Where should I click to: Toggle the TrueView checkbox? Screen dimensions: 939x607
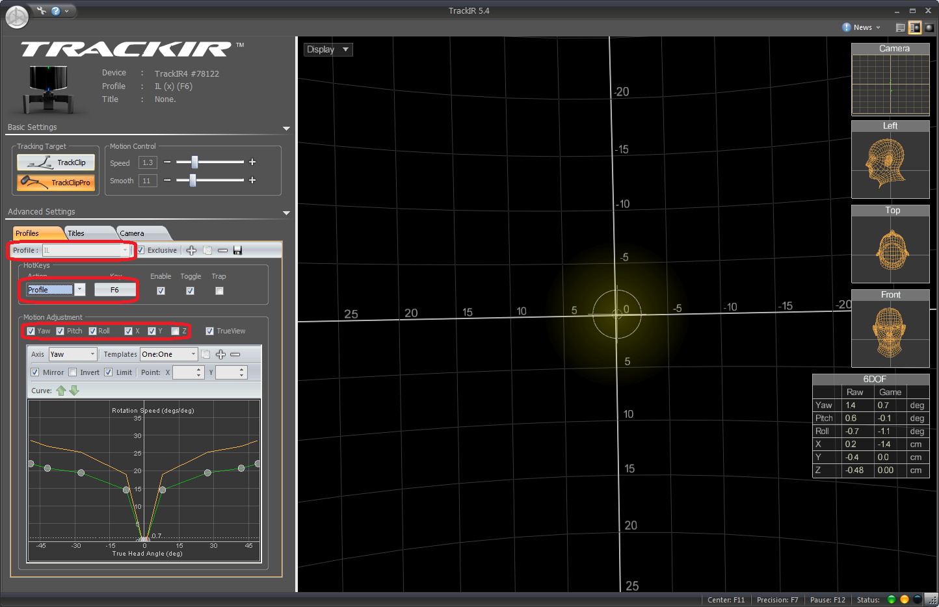(x=209, y=331)
